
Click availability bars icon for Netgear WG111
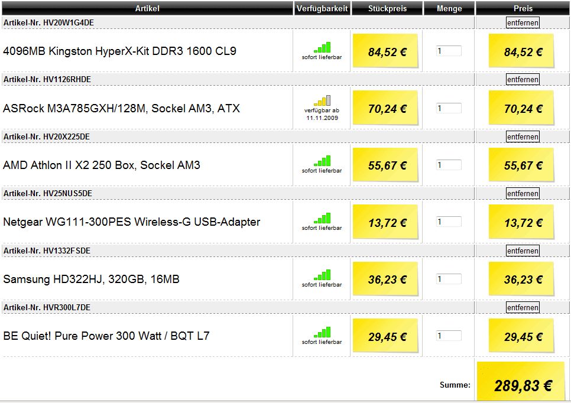pos(322,218)
